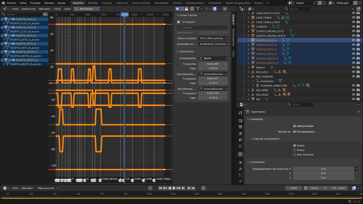Open the graph editor Clave menu

click(x=67, y=9)
